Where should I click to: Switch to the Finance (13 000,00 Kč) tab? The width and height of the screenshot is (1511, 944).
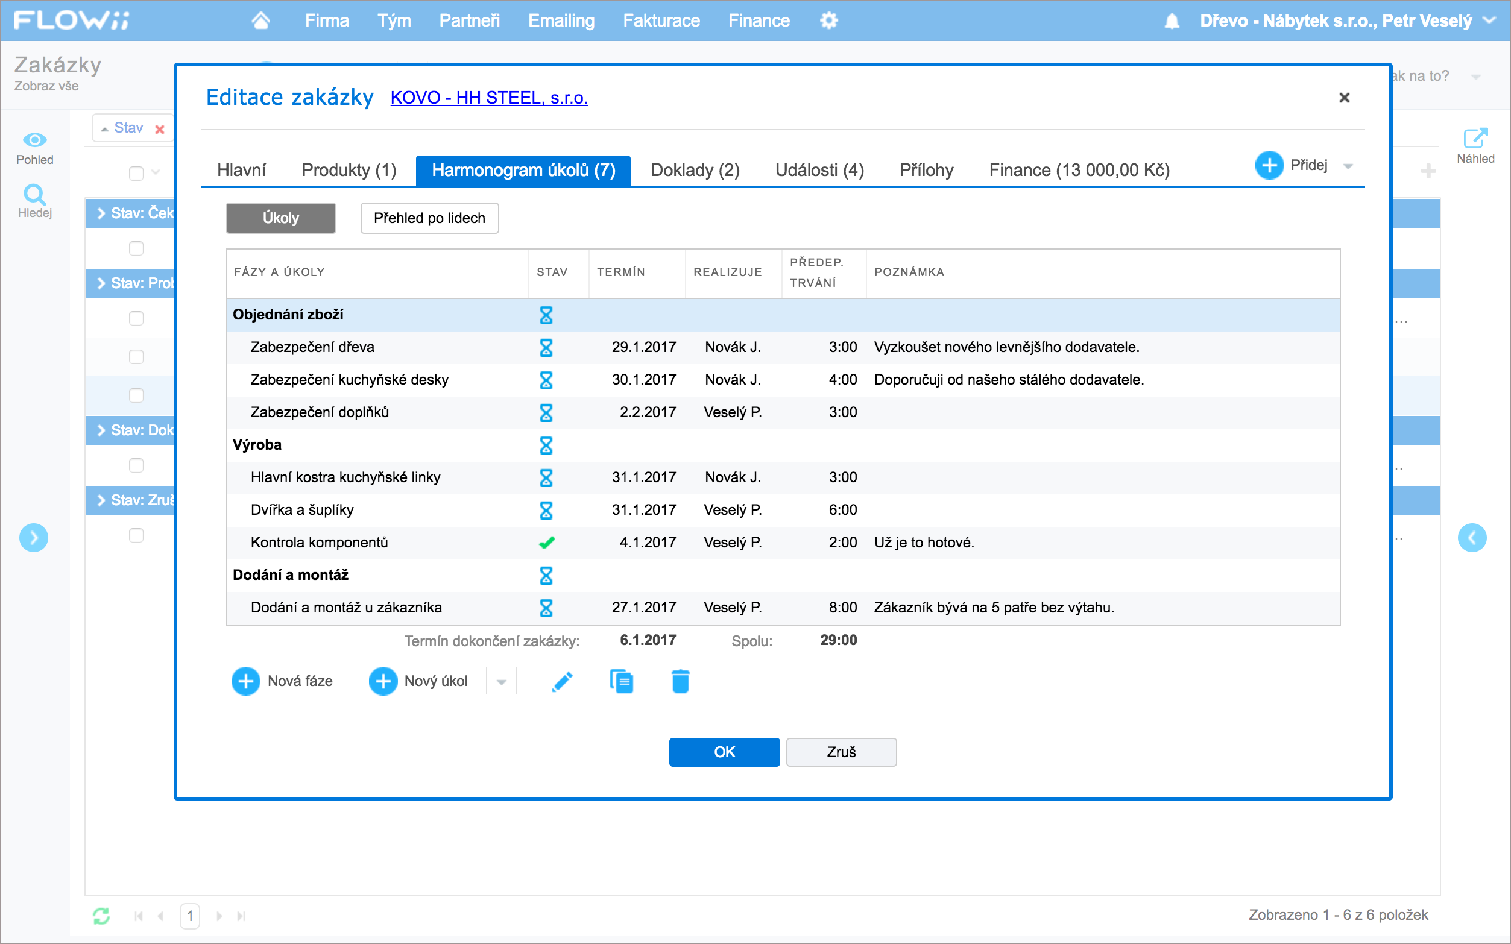click(1079, 170)
